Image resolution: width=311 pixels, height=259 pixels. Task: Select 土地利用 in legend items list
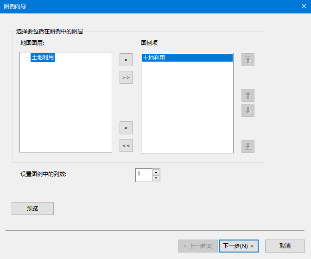coord(187,58)
